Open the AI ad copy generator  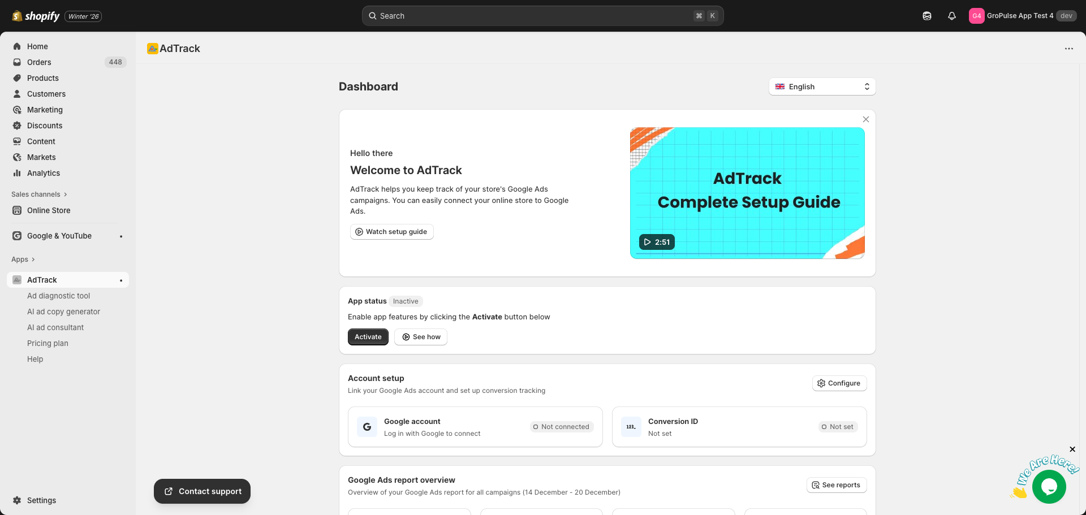click(x=63, y=311)
